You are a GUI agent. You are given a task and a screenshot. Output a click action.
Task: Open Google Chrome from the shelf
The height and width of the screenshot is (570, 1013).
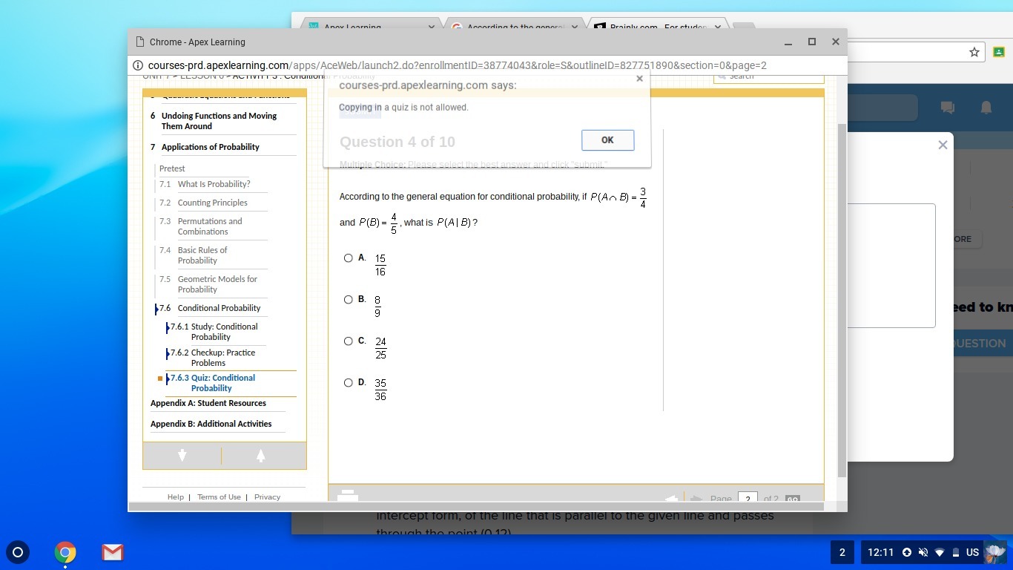65,552
